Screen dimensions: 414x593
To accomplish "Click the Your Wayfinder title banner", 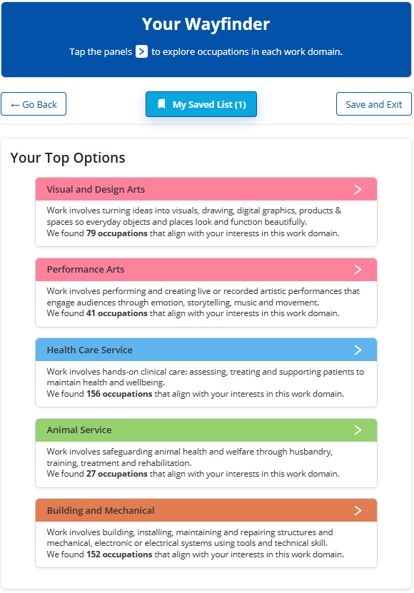I will [206, 24].
